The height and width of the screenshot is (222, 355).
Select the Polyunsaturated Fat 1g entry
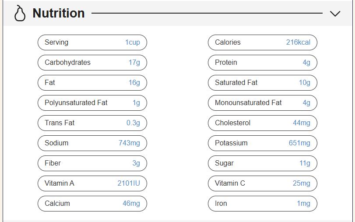pyautogui.click(x=92, y=103)
